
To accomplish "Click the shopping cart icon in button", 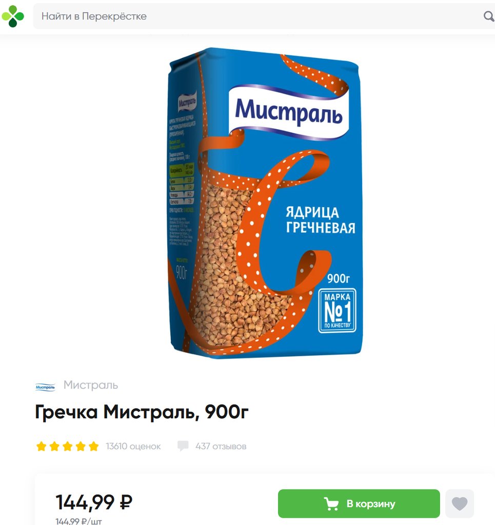I will click(331, 504).
